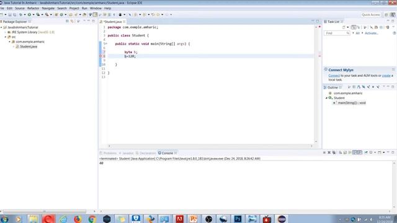Collapse the Student class in Outline
397x223 pixels.
(326, 98)
